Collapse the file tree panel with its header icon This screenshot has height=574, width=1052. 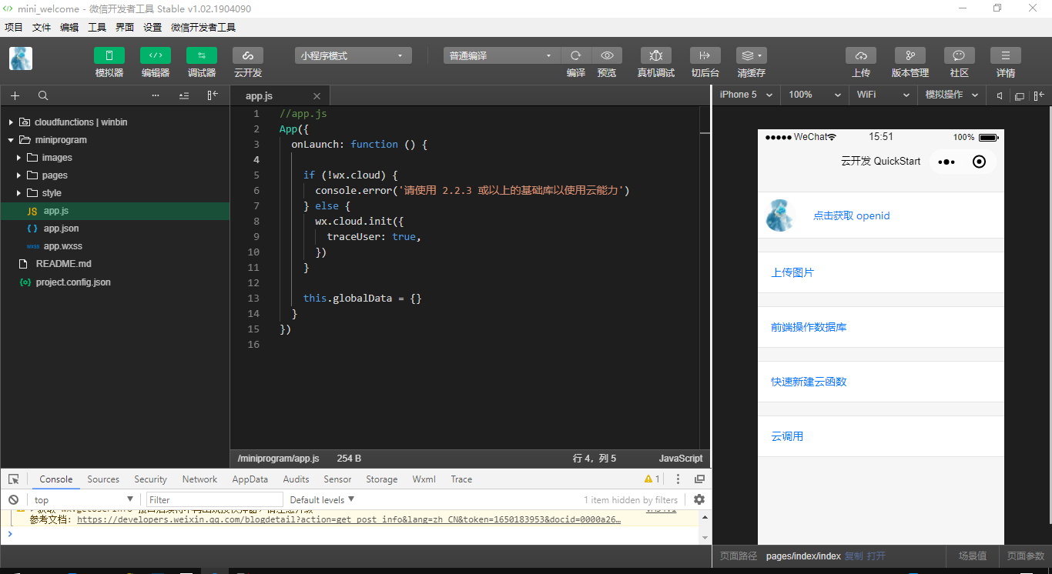coord(213,95)
